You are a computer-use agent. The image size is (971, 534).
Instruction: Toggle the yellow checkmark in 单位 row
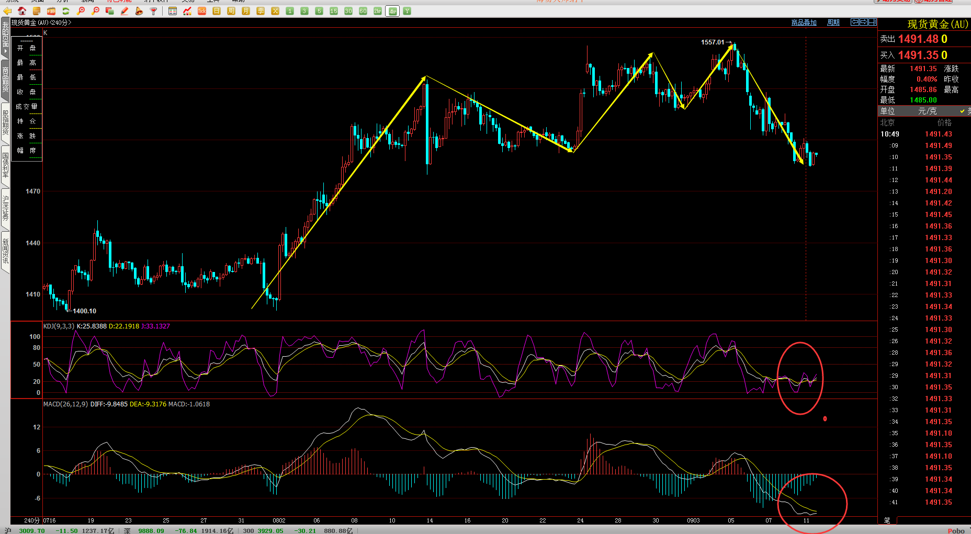click(x=963, y=111)
